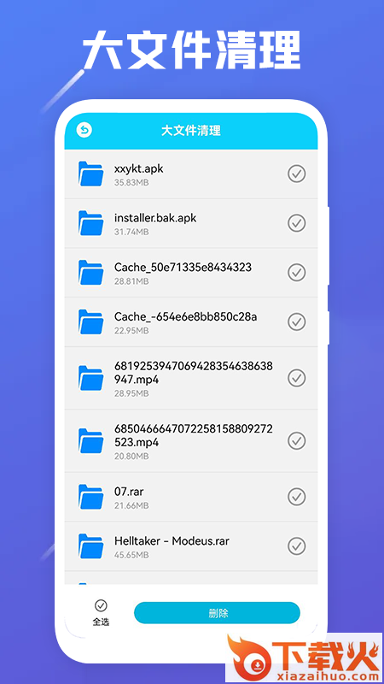Tap the back arrow icon in header
The height and width of the screenshot is (684, 384).
(x=84, y=130)
